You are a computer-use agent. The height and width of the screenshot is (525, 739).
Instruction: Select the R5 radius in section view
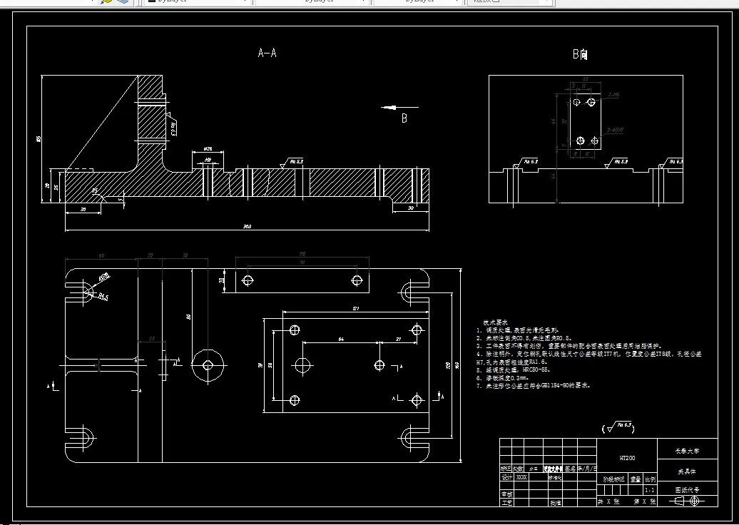[x=95, y=190]
